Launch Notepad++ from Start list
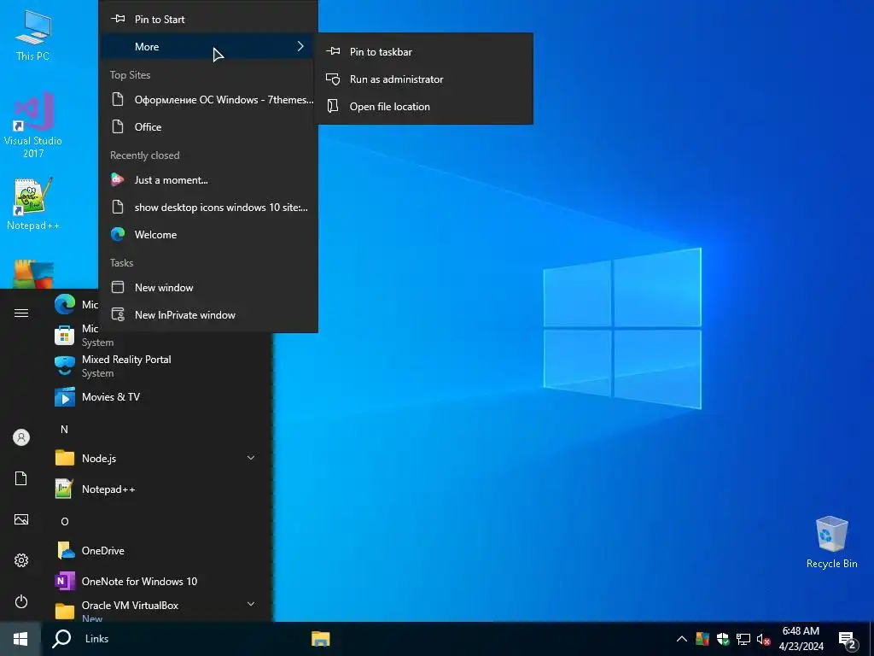Screen dimensions: 874x656 tap(158, 489)
